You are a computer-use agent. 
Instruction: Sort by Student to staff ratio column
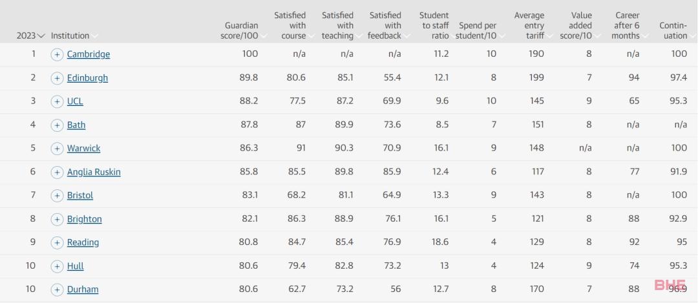click(436, 25)
